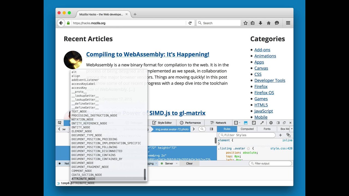Collapse the inspector sidebar pane icon

point(211,129)
